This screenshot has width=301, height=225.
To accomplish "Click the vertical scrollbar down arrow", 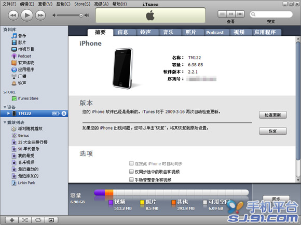I will pyautogui.click(x=298, y=180).
